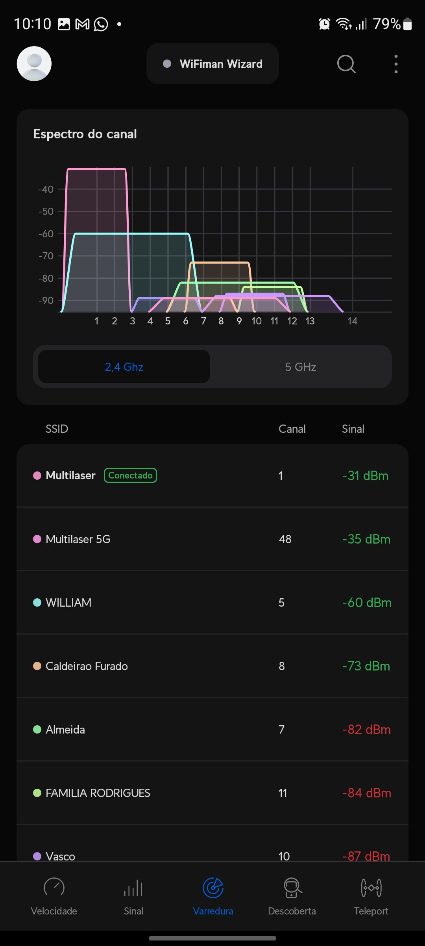Select the WILLIAM network row
425x946 pixels.
[x=213, y=602]
